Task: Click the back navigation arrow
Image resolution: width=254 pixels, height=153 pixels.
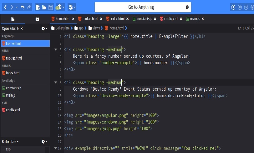Action: tap(5, 7)
